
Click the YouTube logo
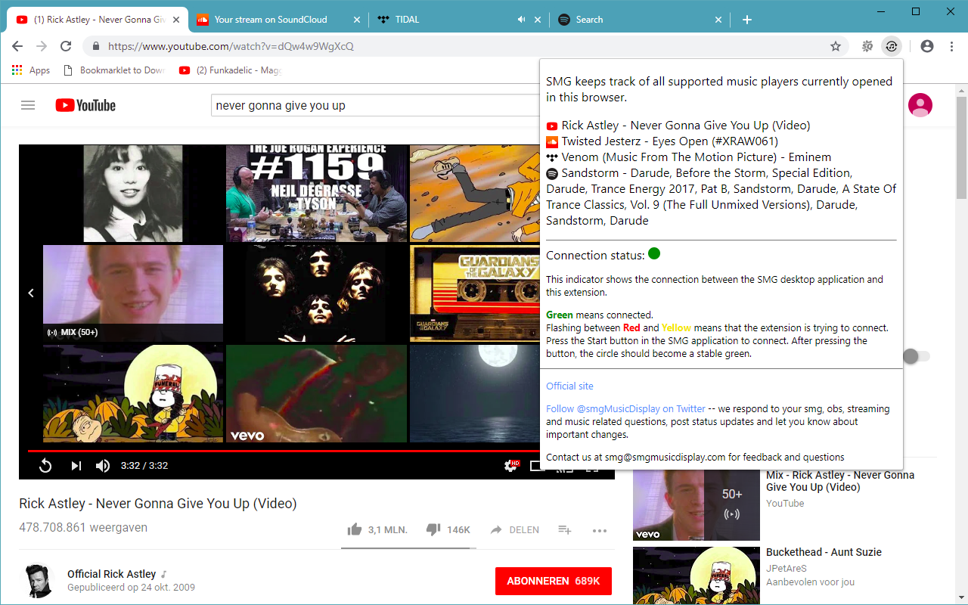coord(85,105)
